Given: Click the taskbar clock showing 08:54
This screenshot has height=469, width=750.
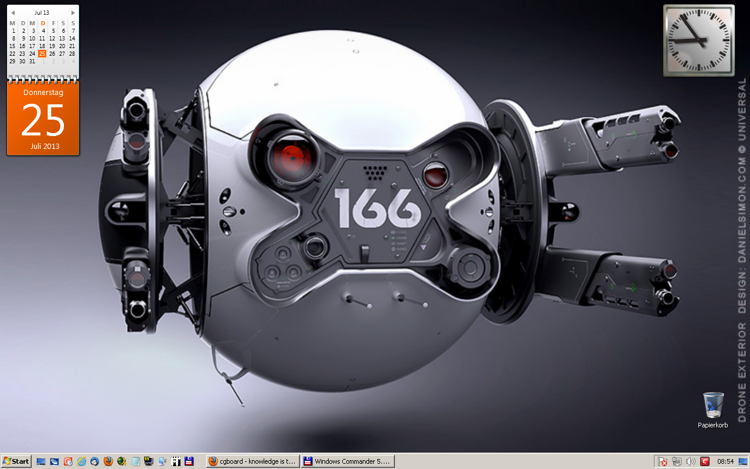Looking at the screenshot, I should (725, 461).
